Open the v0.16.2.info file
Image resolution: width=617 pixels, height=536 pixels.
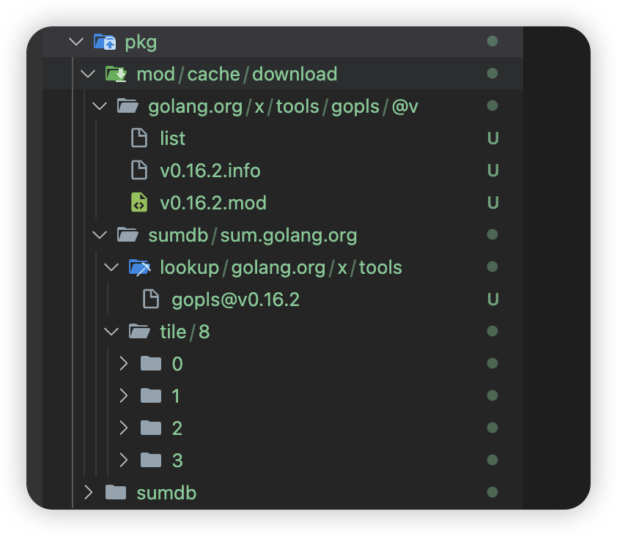210,171
